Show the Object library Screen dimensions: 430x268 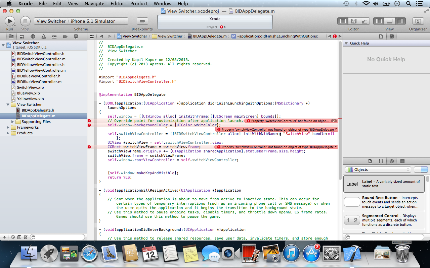(392, 161)
